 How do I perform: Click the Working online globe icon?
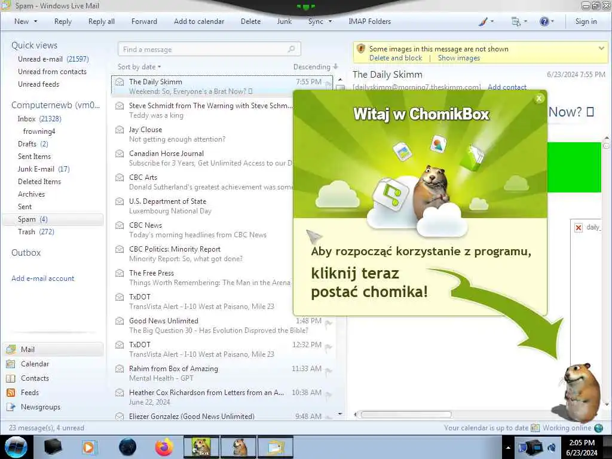pos(598,428)
